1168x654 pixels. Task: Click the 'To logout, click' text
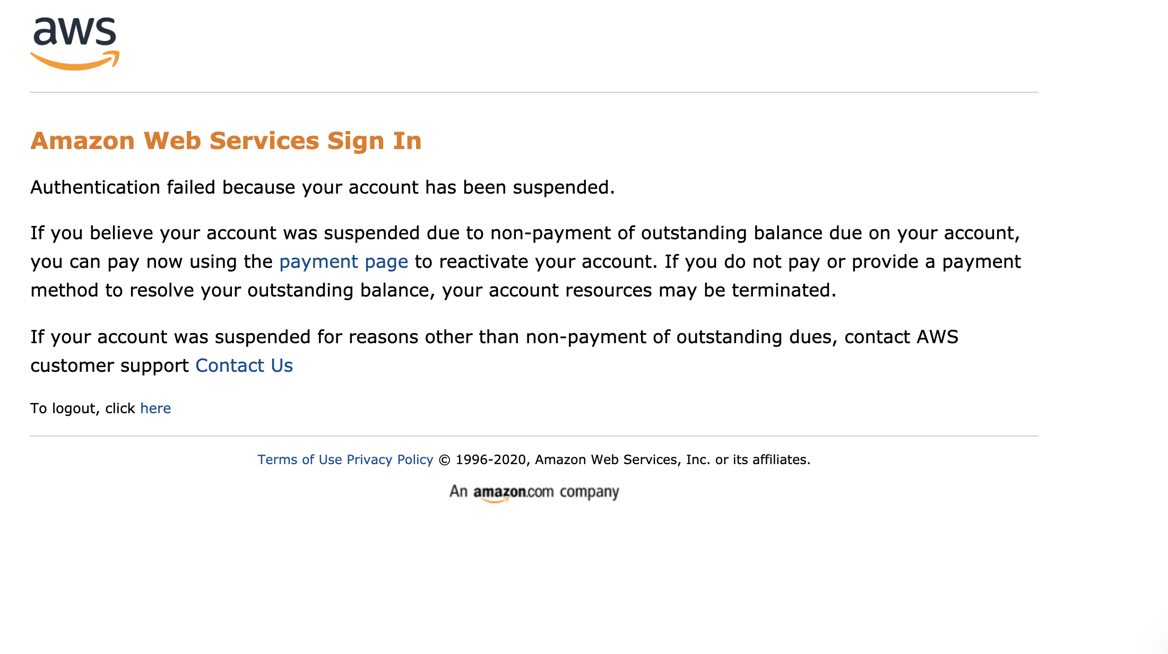pos(83,408)
